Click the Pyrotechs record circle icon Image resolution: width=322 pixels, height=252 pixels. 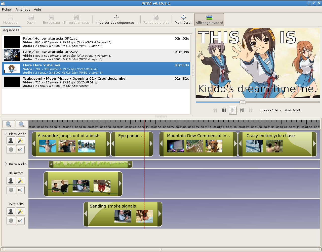[11, 221]
